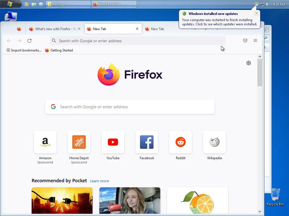Close the What's new with Firefox tab
The image size is (289, 216).
(79, 29)
